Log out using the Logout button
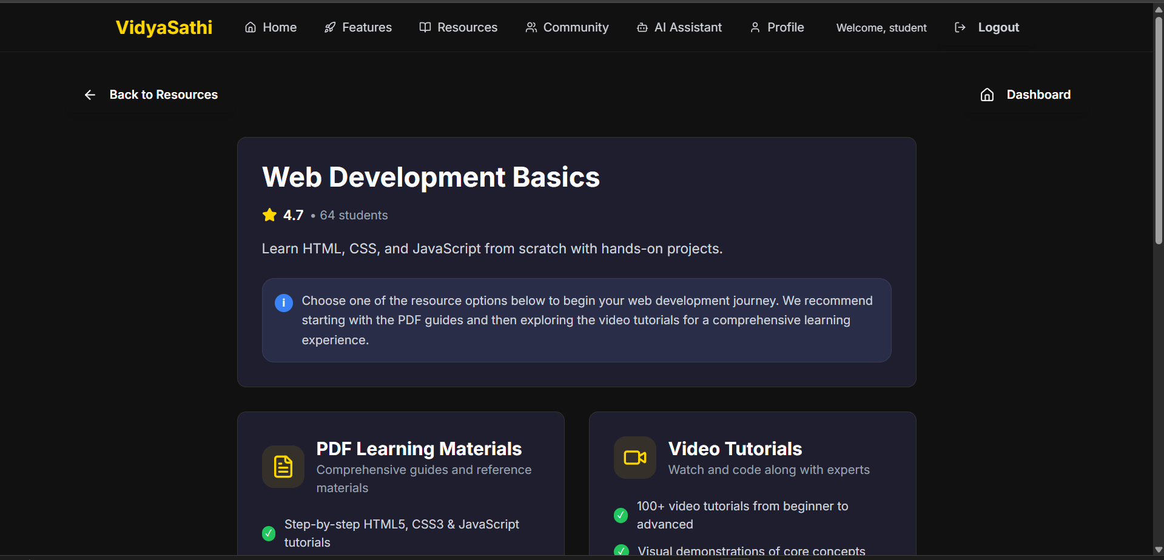 coord(987,27)
